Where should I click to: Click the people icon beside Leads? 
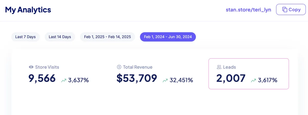(x=219, y=67)
